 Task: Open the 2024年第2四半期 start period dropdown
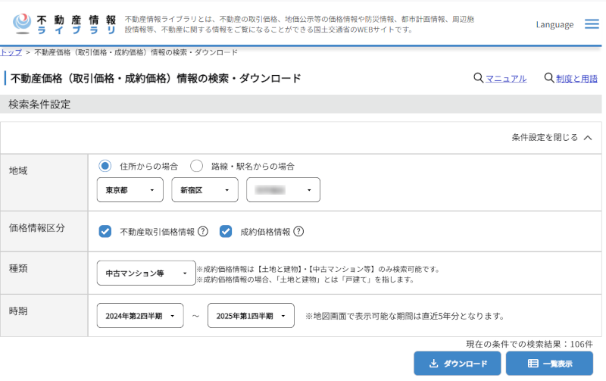coord(140,316)
